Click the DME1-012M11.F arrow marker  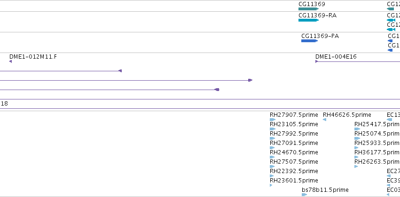point(10,61)
